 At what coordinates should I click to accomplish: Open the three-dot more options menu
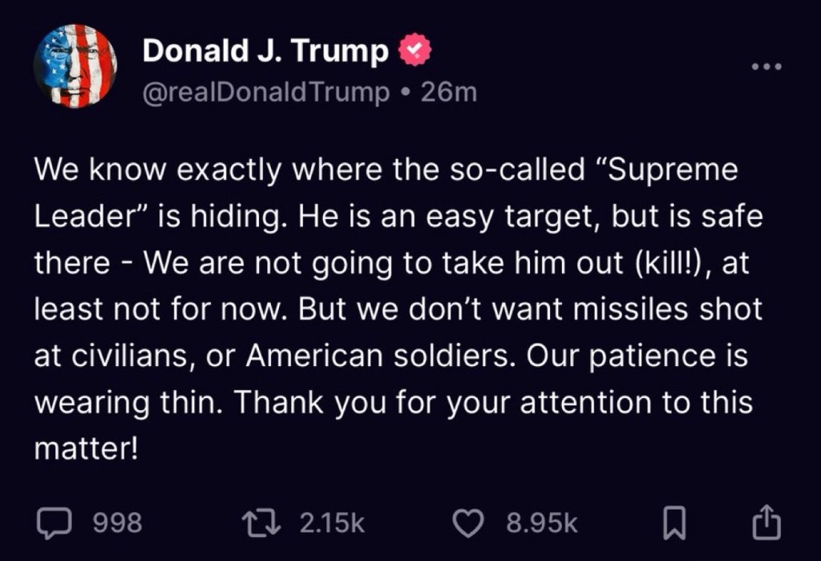coord(766,66)
